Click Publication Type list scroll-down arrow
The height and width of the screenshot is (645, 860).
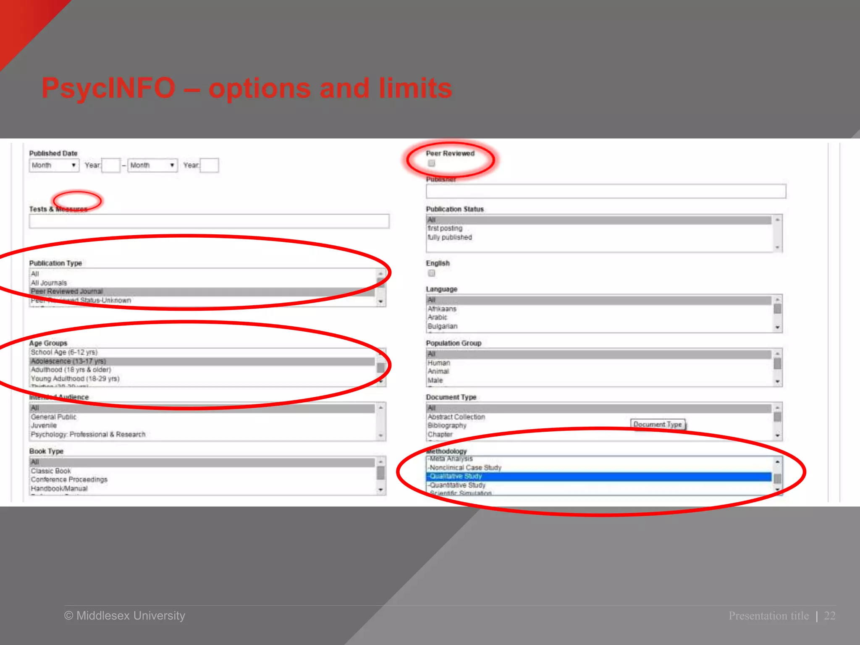[380, 302]
